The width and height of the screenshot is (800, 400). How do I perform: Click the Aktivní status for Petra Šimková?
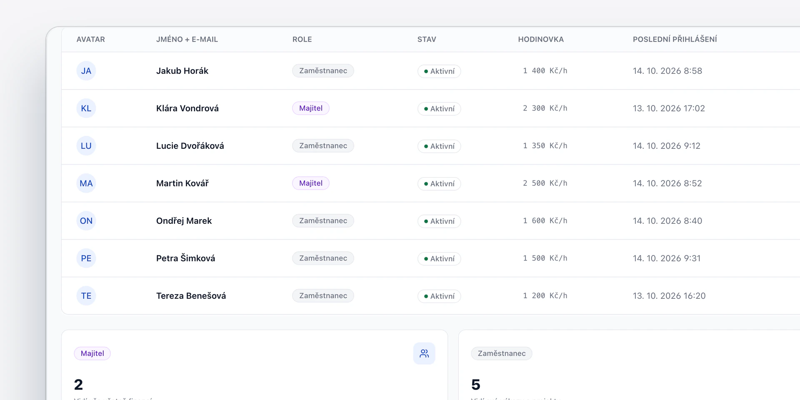coord(439,259)
